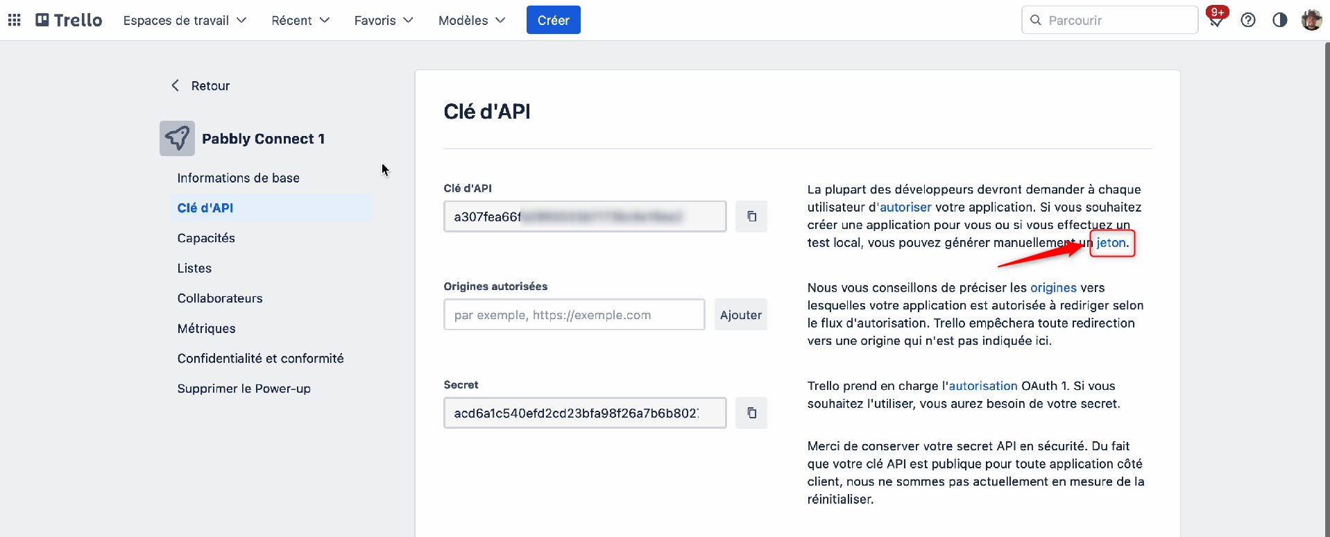Copy the API key to clipboard
1330x537 pixels.
(751, 216)
